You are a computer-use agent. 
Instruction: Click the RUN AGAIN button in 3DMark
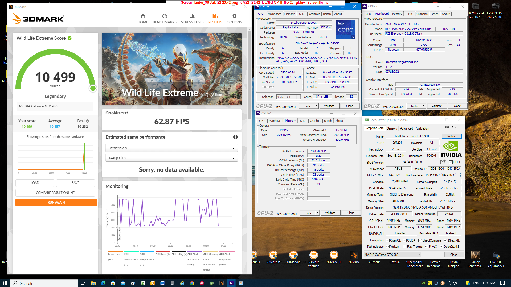pos(56,203)
